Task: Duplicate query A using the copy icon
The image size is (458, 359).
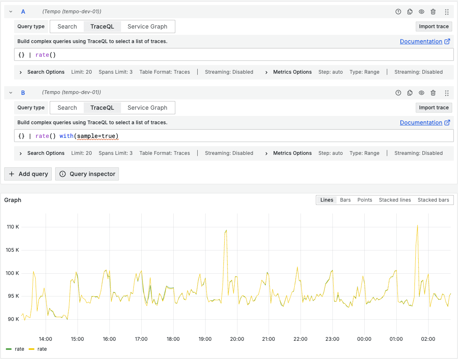Action: pos(410,12)
